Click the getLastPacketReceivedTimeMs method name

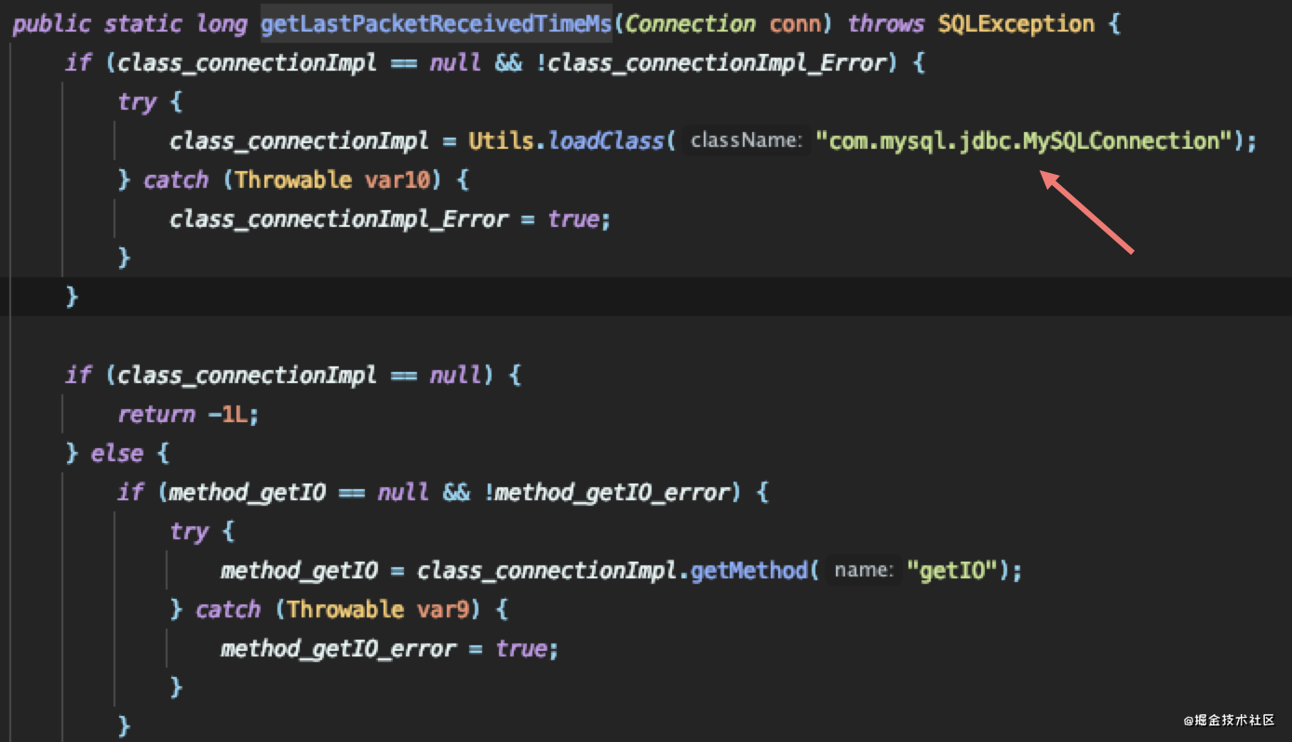[437, 23]
